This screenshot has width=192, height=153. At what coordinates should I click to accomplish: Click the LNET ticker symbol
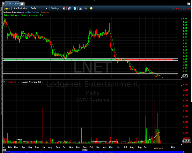coord(7,8)
